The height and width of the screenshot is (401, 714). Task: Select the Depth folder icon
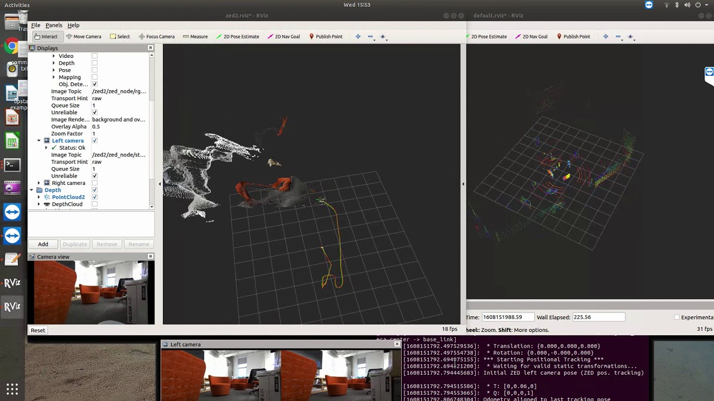(x=40, y=190)
